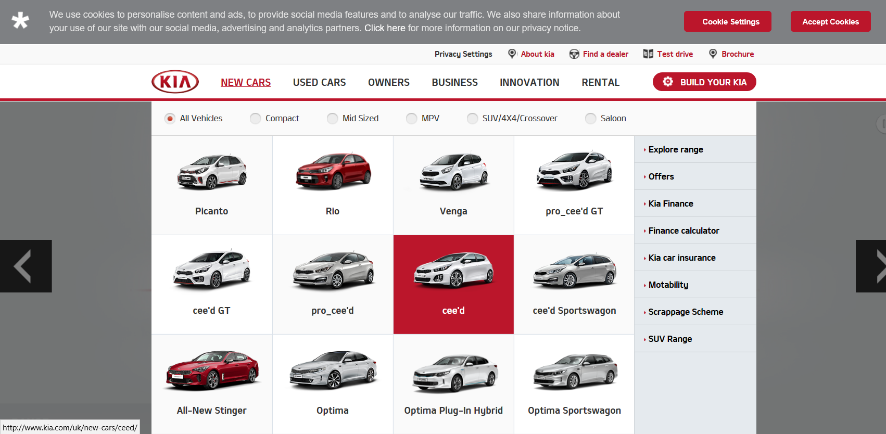Open the NEW CARS menu

(246, 82)
